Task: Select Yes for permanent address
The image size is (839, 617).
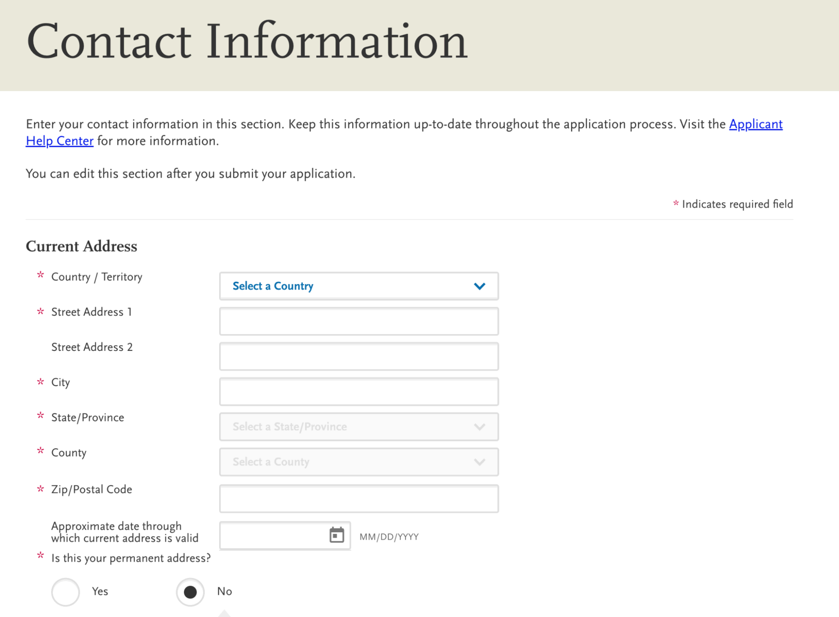Action: point(66,592)
